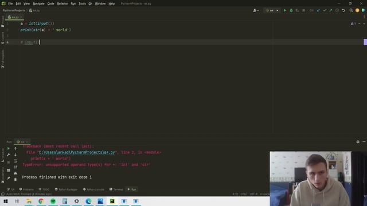The image size is (367, 206).
Task: Click restore layout icon in Run panel
Action: tap(9, 171)
